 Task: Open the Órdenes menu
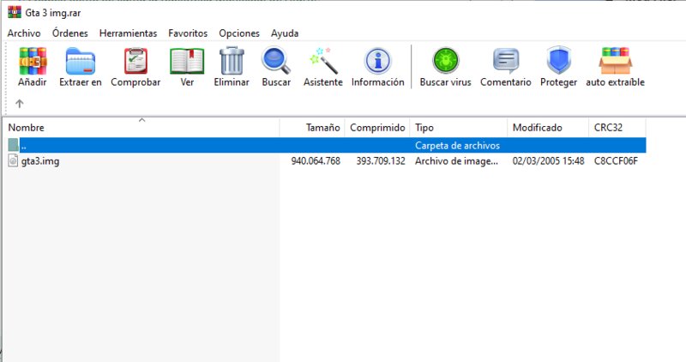[70, 33]
